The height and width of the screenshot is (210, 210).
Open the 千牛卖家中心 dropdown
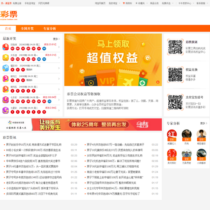[185, 3]
